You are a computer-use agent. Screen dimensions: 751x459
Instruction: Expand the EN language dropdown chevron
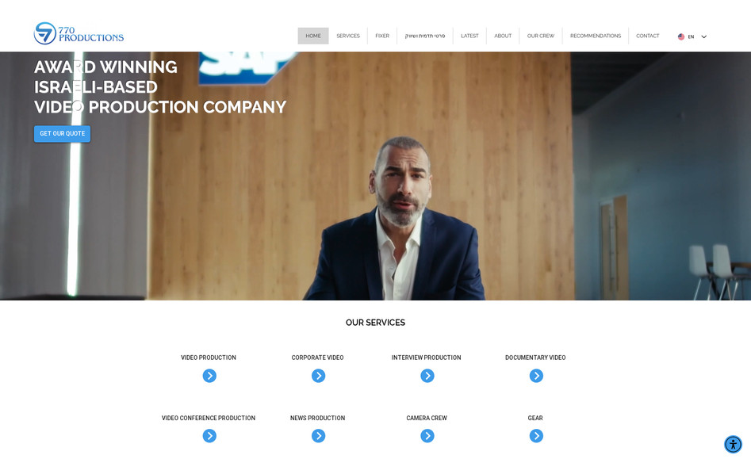point(703,36)
